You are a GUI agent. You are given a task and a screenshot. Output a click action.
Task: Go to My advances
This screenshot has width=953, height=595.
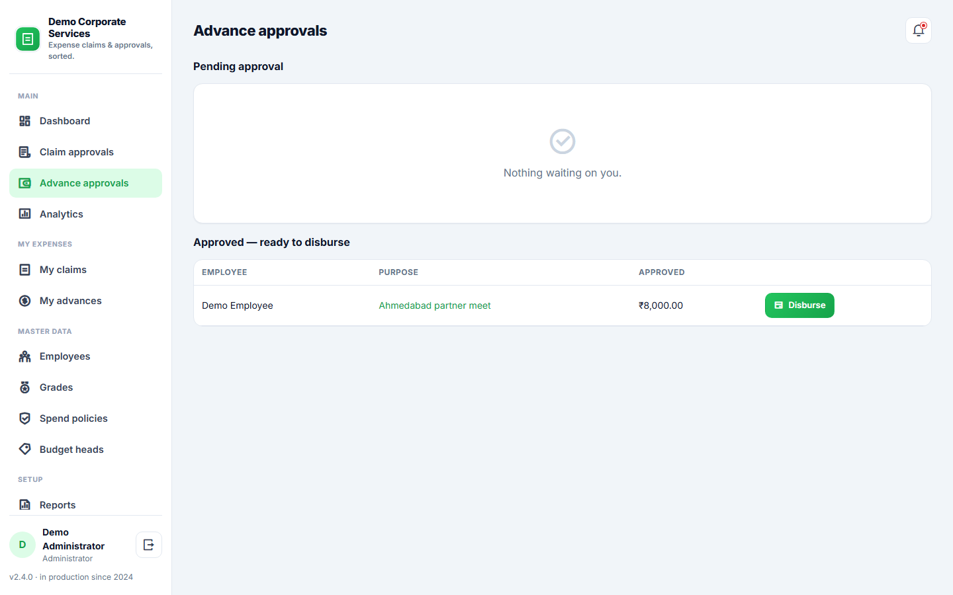85,301
